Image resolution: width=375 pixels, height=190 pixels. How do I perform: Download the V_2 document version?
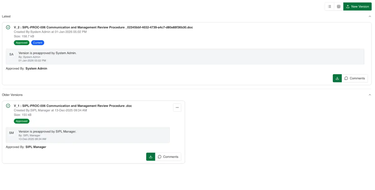[x=337, y=78]
